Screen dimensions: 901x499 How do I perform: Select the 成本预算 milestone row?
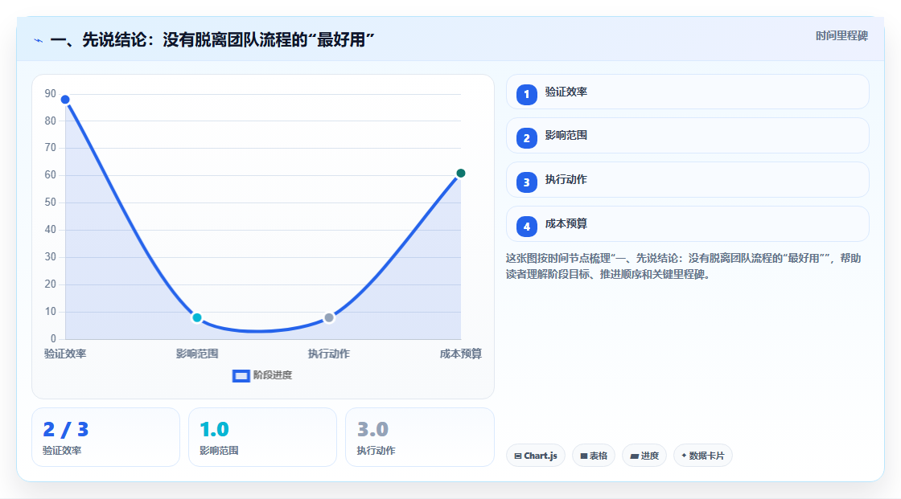(687, 224)
